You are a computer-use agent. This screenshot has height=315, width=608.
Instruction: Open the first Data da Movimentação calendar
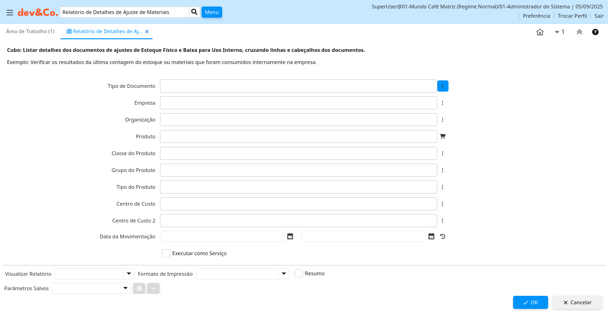pyautogui.click(x=290, y=236)
